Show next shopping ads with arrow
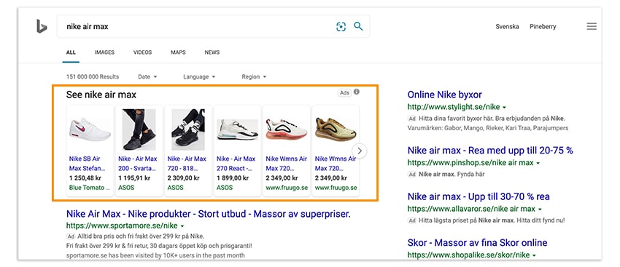The height and width of the screenshot is (267, 620). click(x=360, y=151)
